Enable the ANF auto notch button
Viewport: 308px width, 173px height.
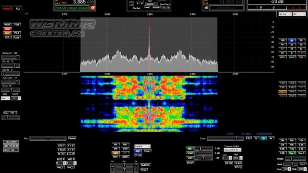(x=125, y=144)
